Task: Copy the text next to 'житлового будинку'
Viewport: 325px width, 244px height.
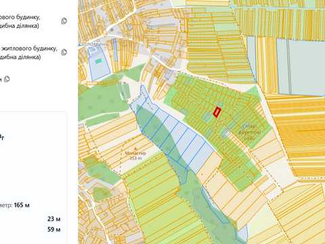Action: coord(64,52)
